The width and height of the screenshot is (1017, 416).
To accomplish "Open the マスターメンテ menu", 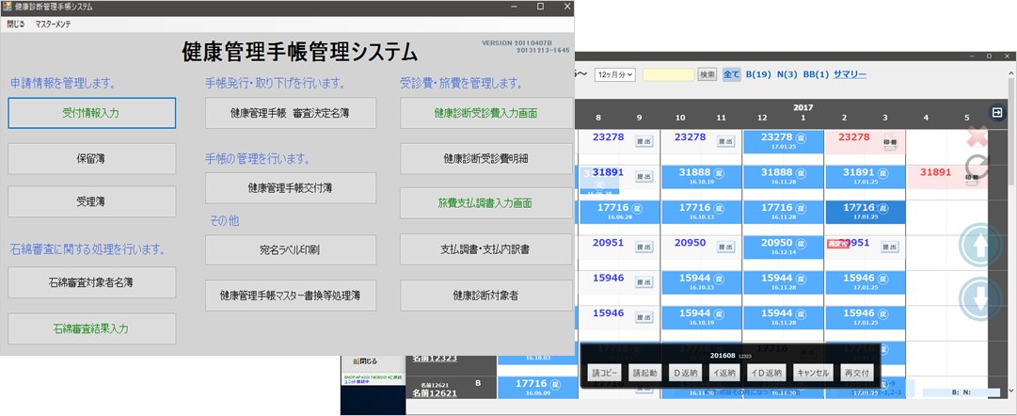I will [x=57, y=22].
